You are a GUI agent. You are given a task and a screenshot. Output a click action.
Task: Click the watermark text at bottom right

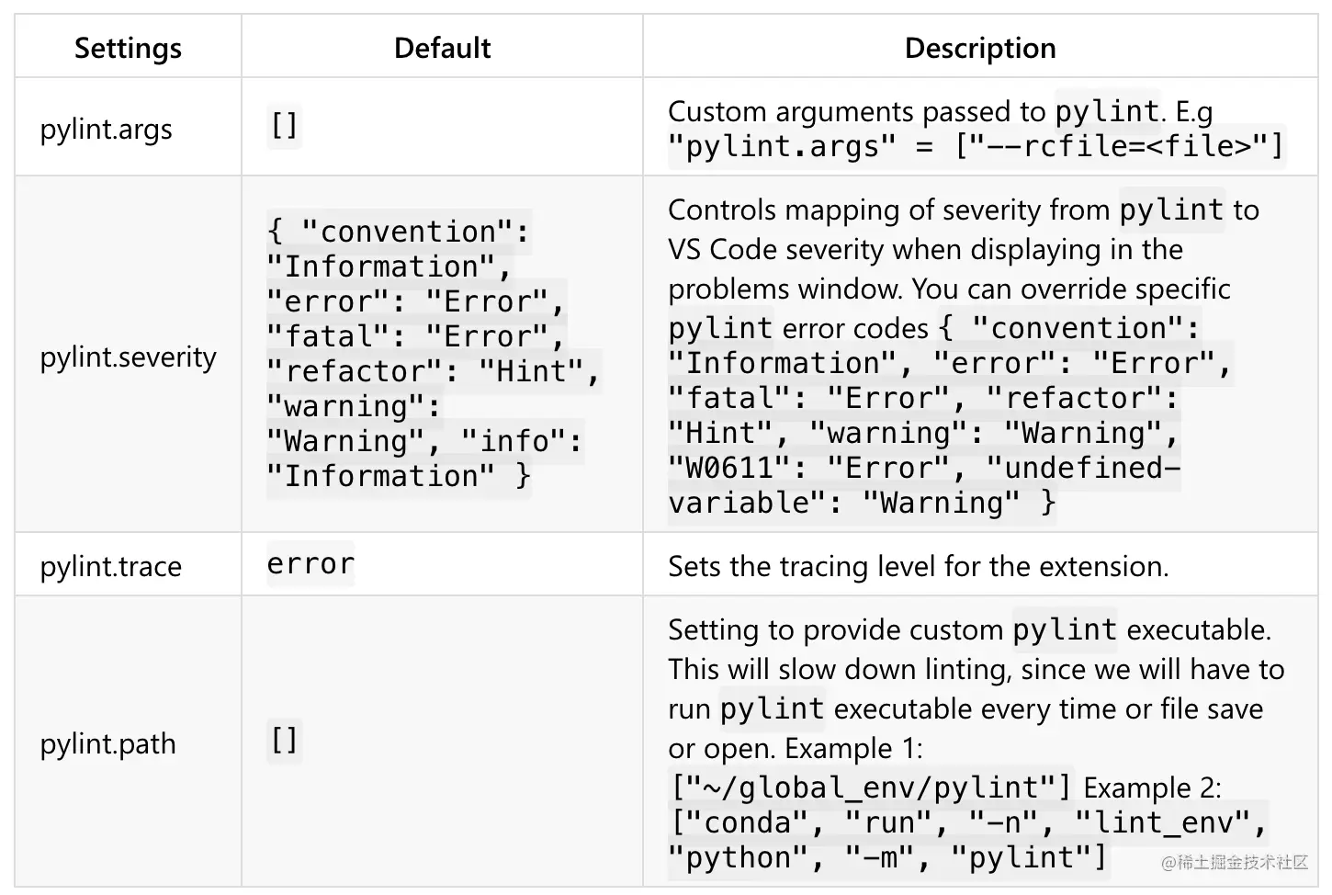[x=1234, y=862]
